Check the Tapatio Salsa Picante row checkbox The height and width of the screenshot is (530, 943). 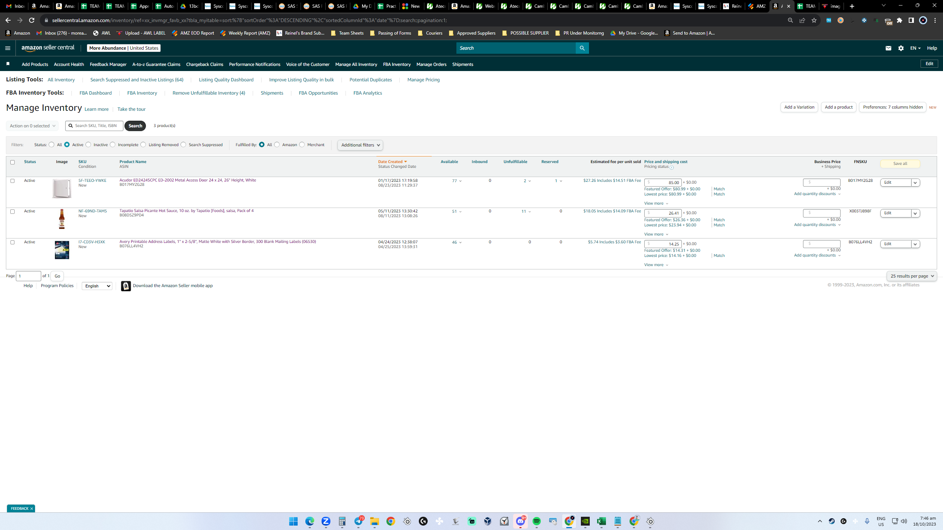tap(13, 212)
